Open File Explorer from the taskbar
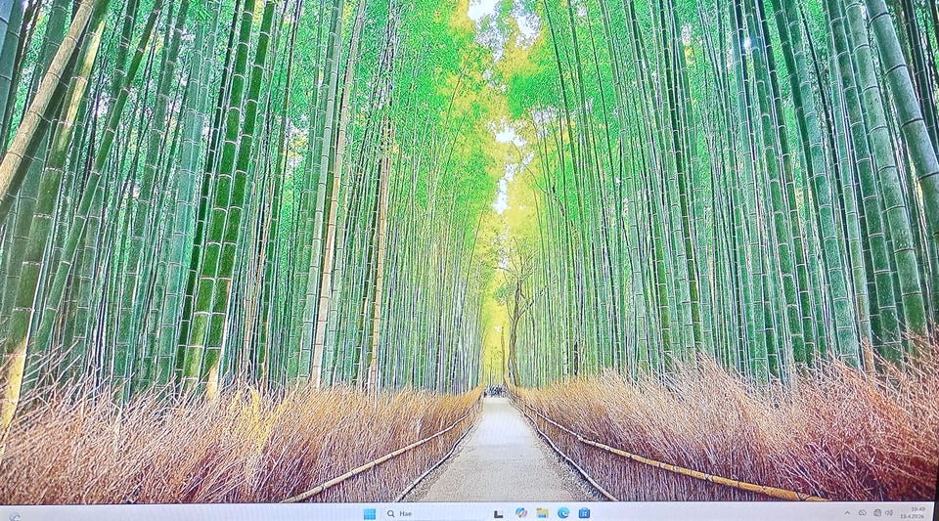The height and width of the screenshot is (521, 939). (x=542, y=513)
